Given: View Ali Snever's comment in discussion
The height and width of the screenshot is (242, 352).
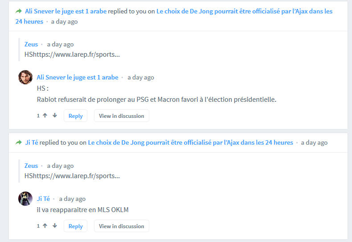Looking at the screenshot, I should click(x=122, y=116).
